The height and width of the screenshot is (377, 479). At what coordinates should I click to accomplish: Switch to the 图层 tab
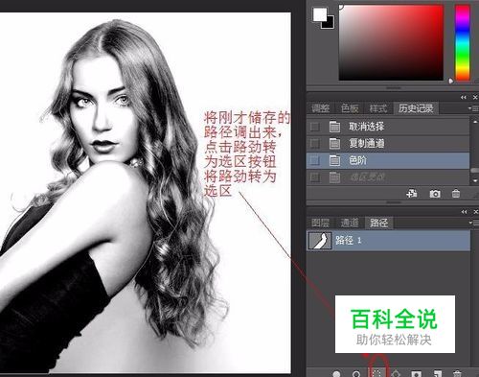click(320, 223)
